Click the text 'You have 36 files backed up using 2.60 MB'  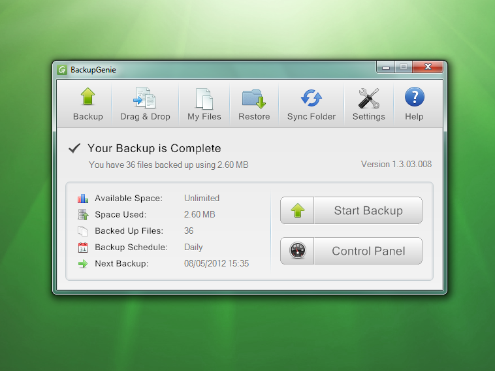[168, 165]
